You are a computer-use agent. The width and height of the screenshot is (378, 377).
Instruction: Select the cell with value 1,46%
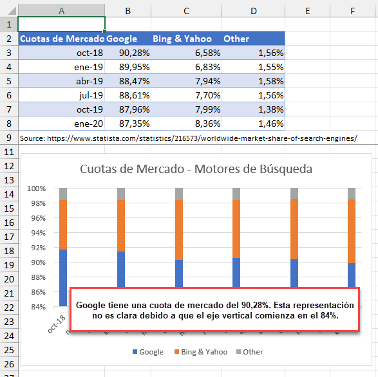point(253,124)
